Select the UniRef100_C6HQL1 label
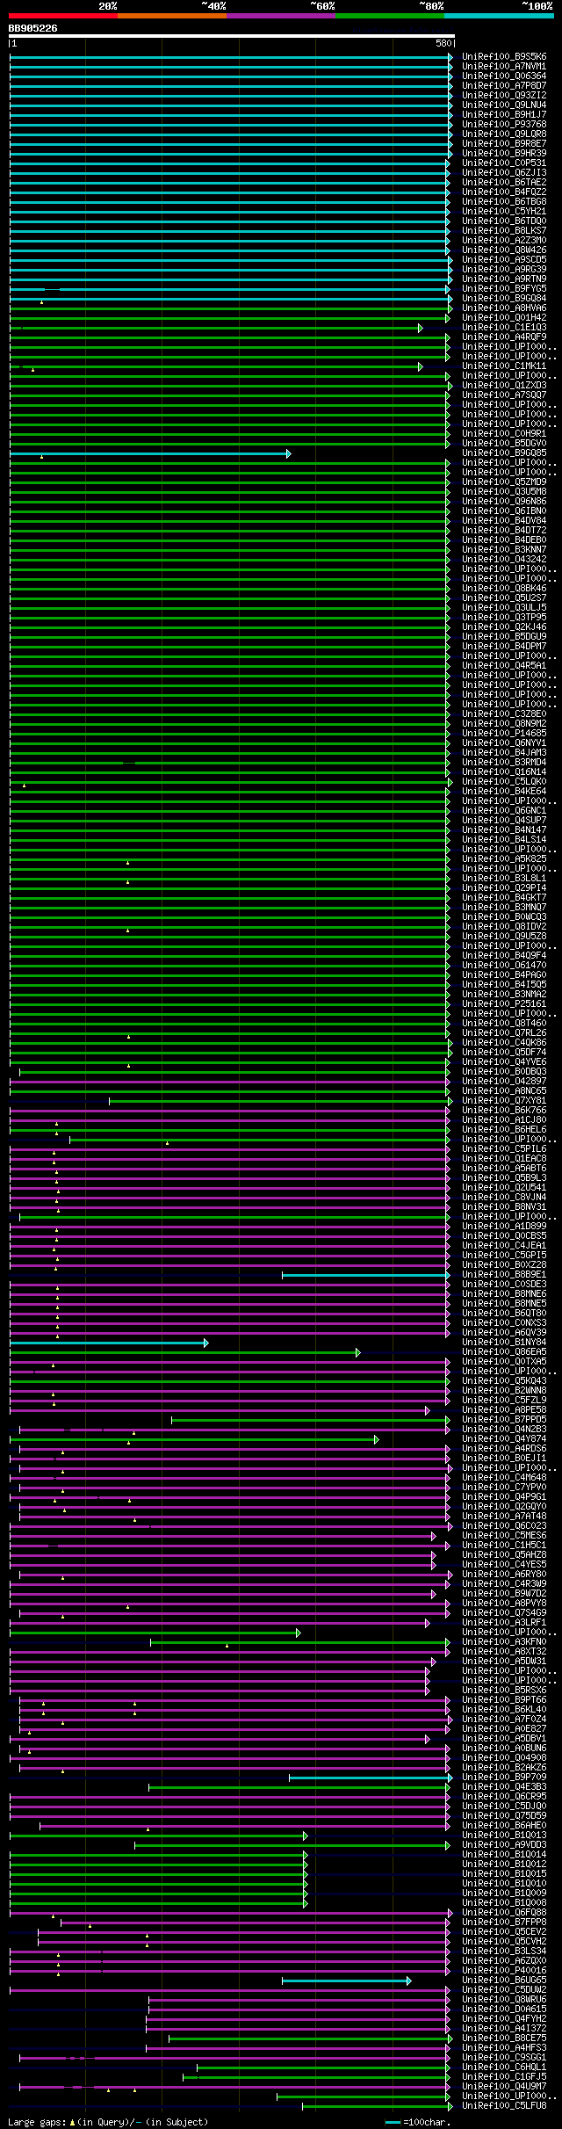The width and height of the screenshot is (562, 2129). pyautogui.click(x=504, y=2067)
